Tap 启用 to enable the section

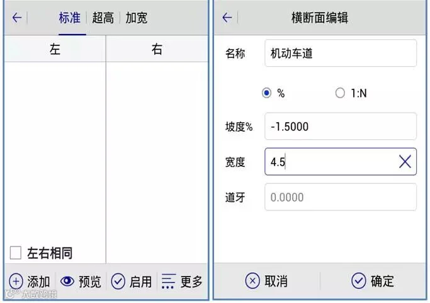tap(132, 282)
